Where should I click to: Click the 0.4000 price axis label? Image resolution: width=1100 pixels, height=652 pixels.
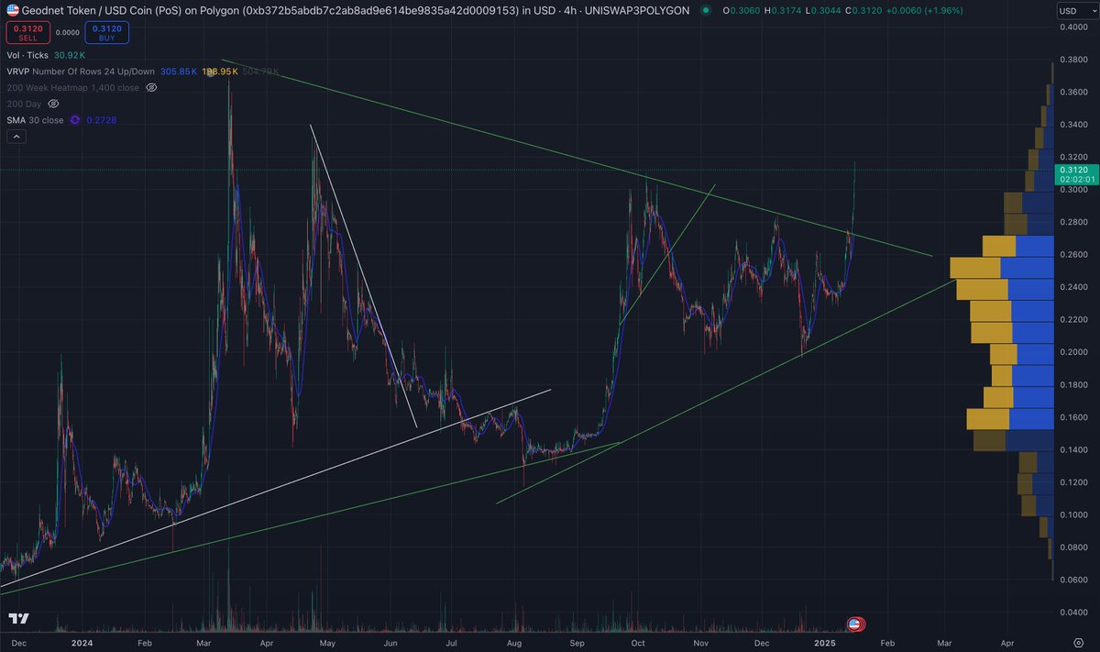coord(1073,27)
